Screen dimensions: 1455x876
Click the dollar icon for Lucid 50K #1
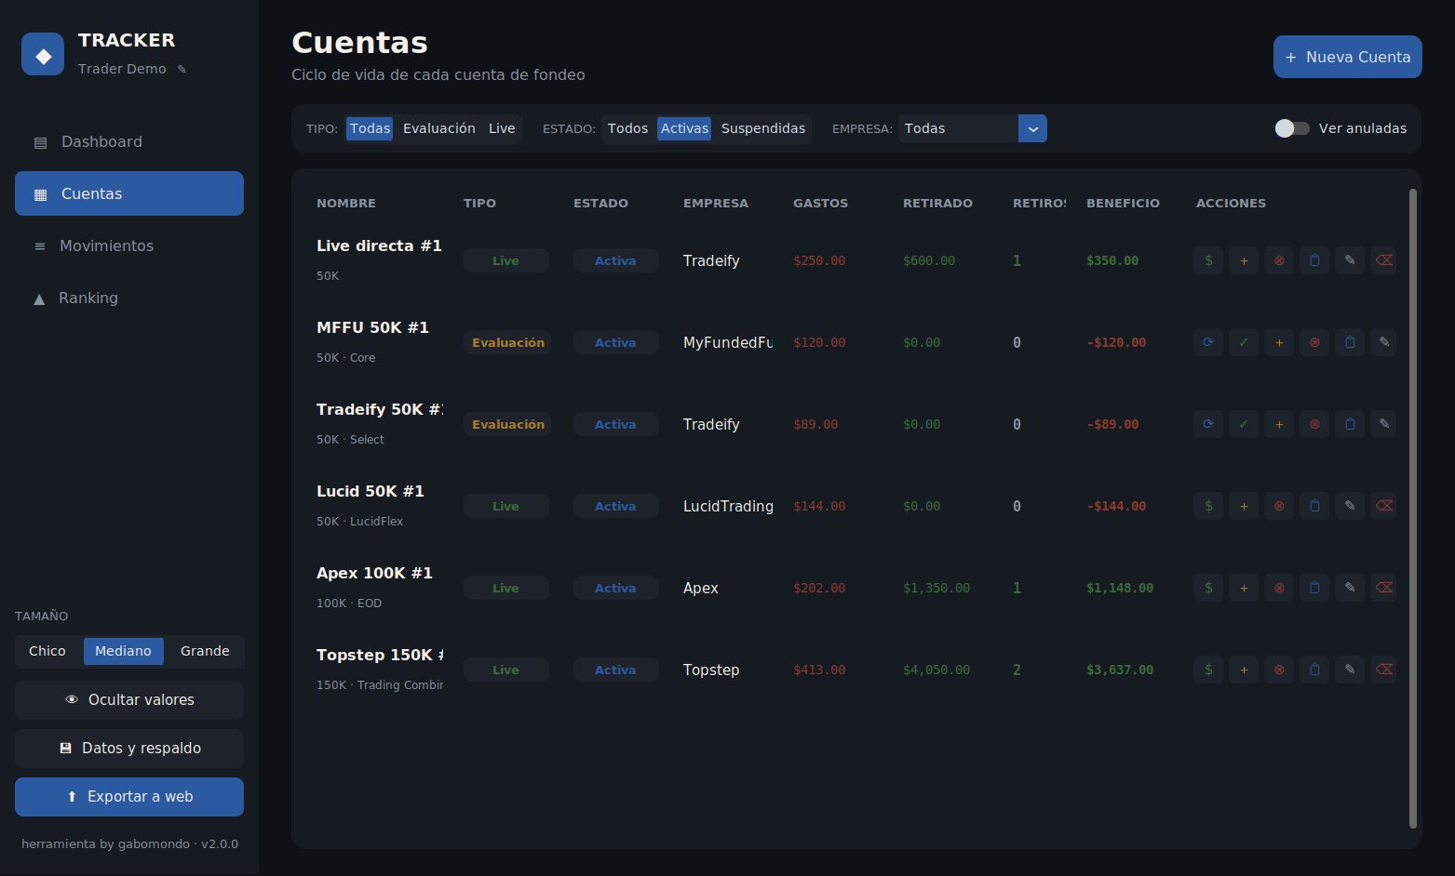[x=1208, y=506]
